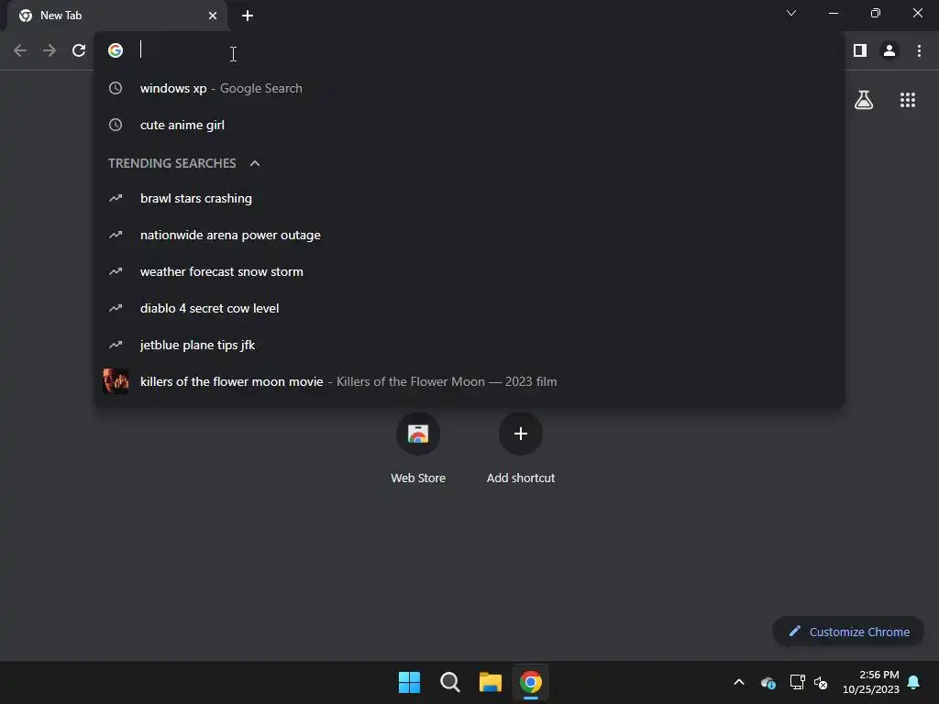Click trending arrow icon beside 'brawl stars crashing'

pos(116,198)
